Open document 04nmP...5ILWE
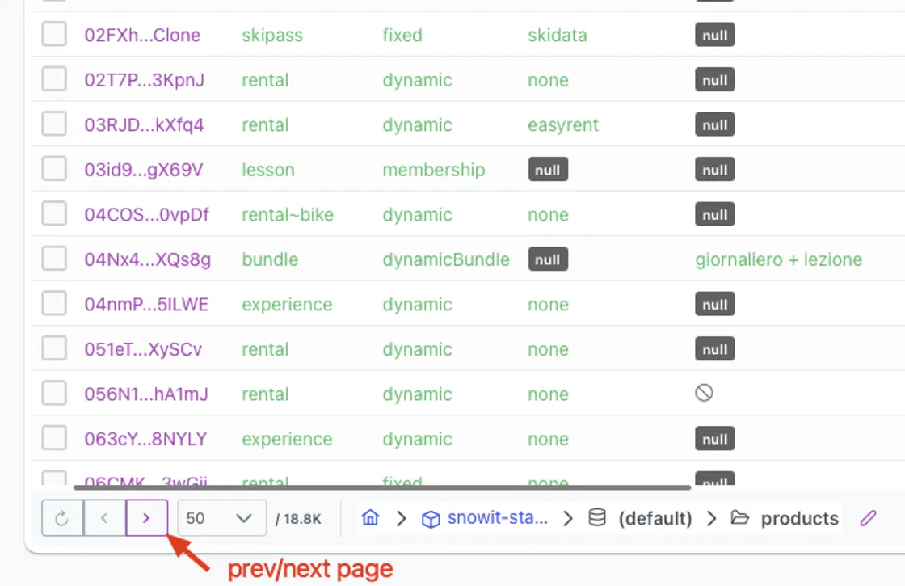The height and width of the screenshot is (586, 905). [x=146, y=304]
